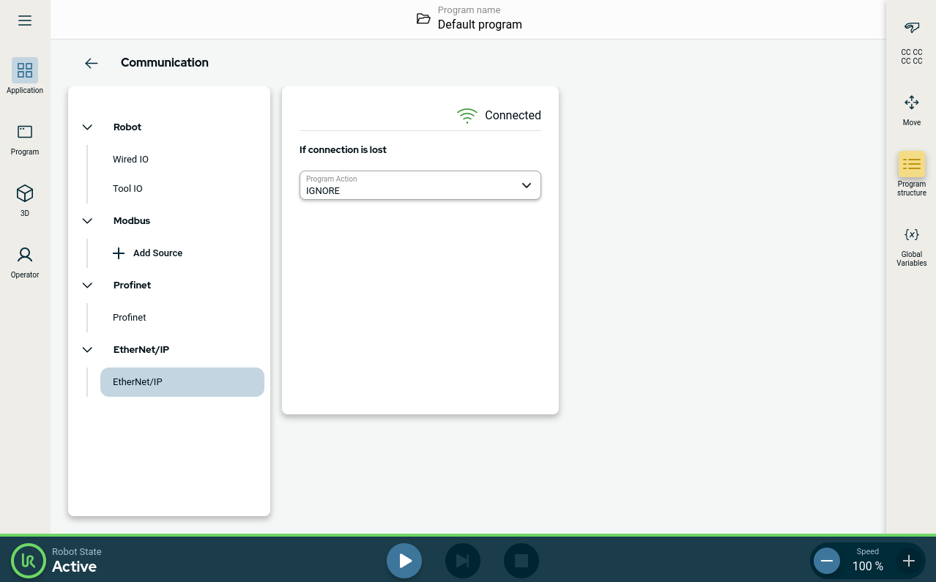Add a Modbus source
The image size is (936, 582).
[x=148, y=253]
